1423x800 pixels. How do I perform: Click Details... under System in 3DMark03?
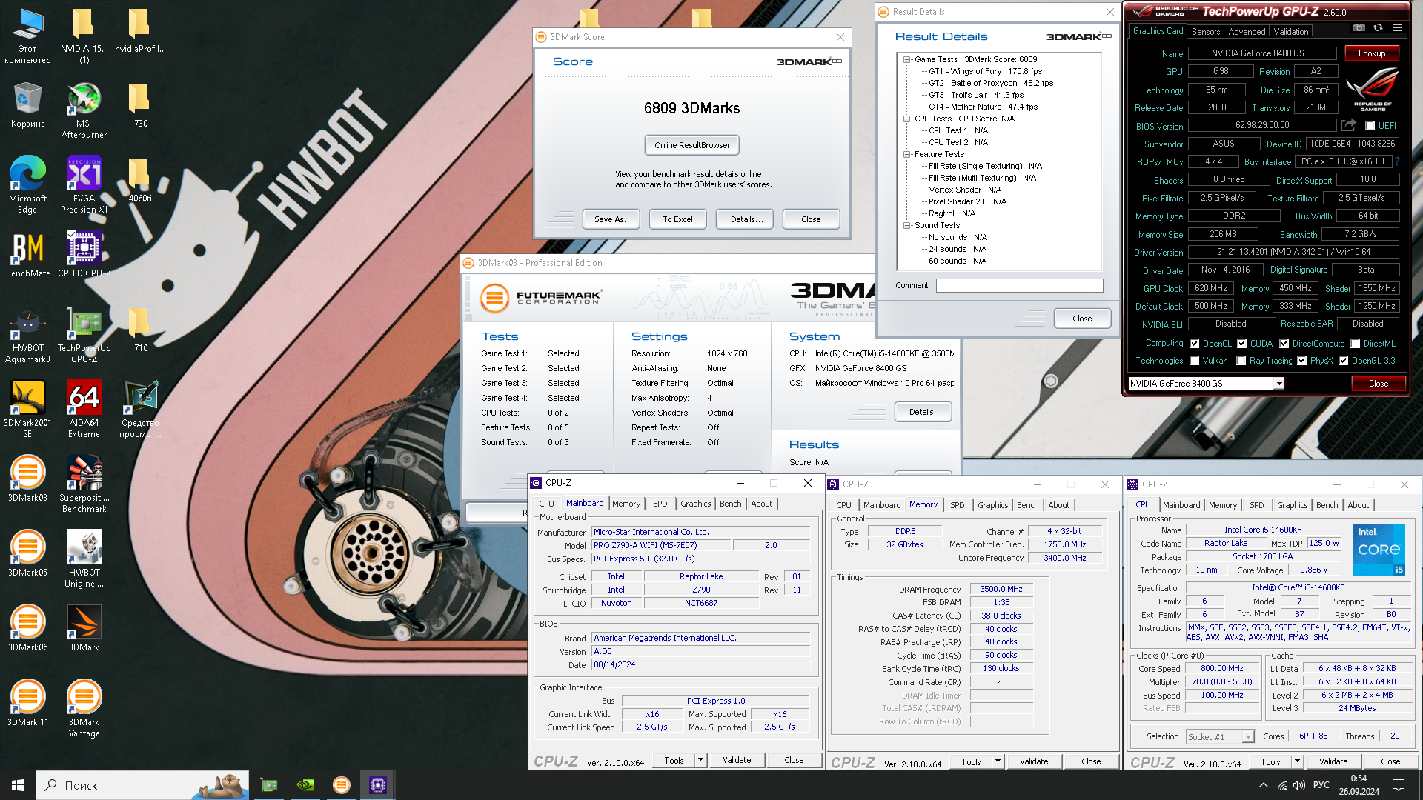click(x=925, y=412)
